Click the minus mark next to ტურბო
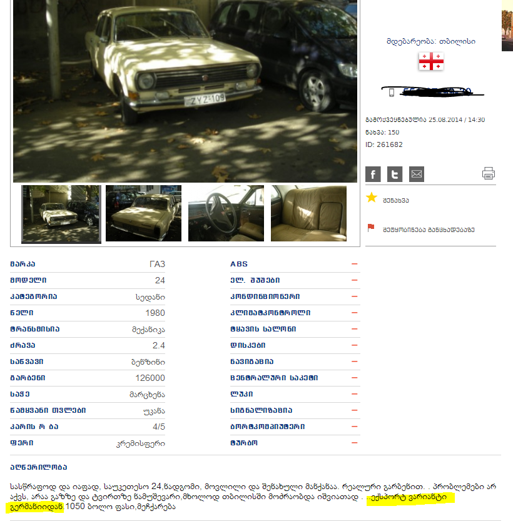This screenshot has height=521, width=513. [x=355, y=443]
